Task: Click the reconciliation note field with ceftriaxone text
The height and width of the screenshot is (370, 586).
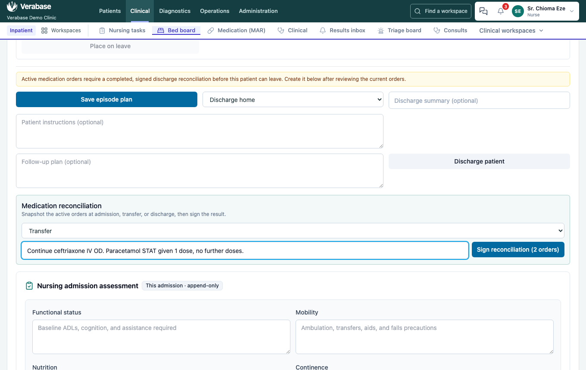Action: pyautogui.click(x=245, y=250)
